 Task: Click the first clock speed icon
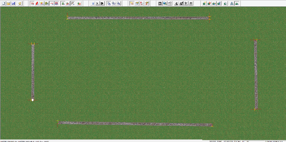[109, 3]
